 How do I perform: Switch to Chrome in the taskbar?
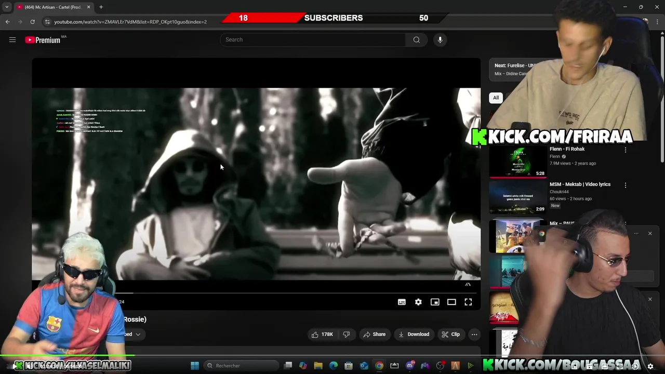tap(379, 366)
